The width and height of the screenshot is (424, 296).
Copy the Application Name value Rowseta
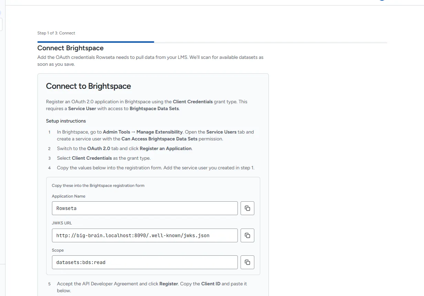[x=247, y=208]
